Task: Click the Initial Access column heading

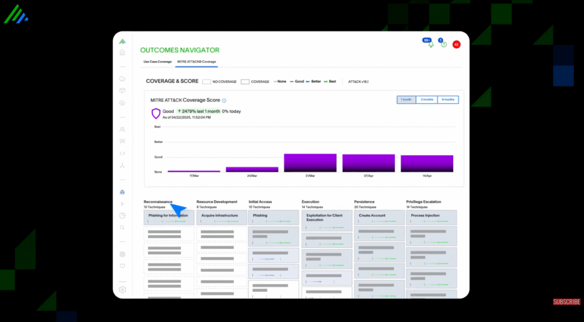Action: pos(260,202)
